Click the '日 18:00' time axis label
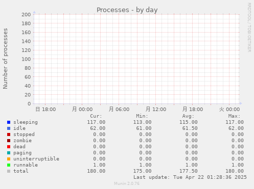 [45, 110]
